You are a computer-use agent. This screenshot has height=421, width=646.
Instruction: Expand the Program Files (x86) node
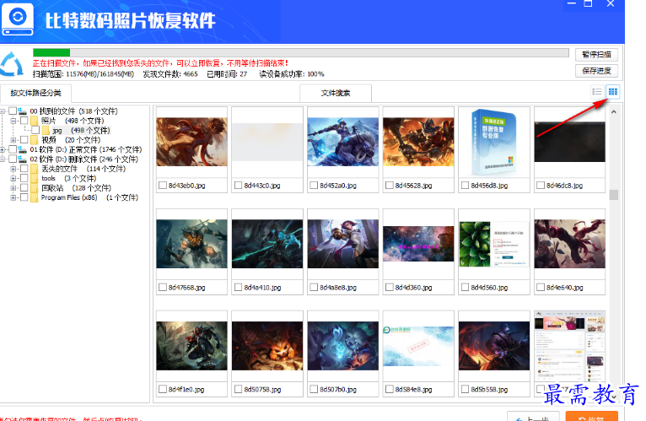click(13, 197)
